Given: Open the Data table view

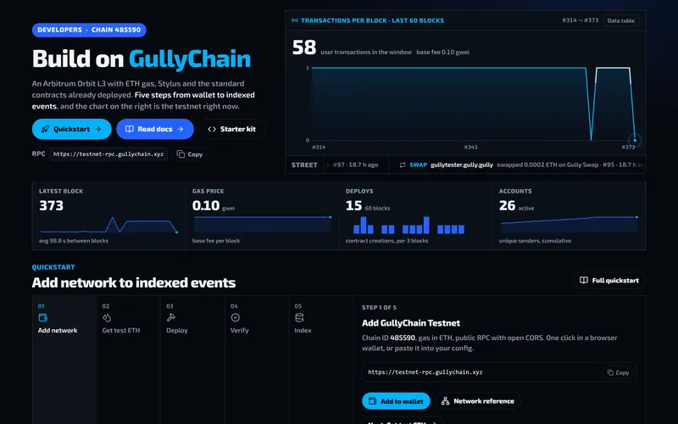Looking at the screenshot, I should tap(620, 20).
